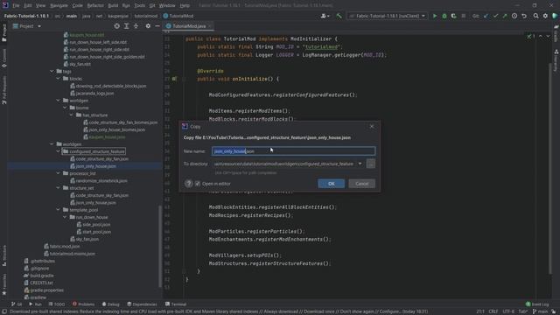Click the browse directory button in Copy dialog
This screenshot has height=315, width=560.
pyautogui.click(x=371, y=164)
